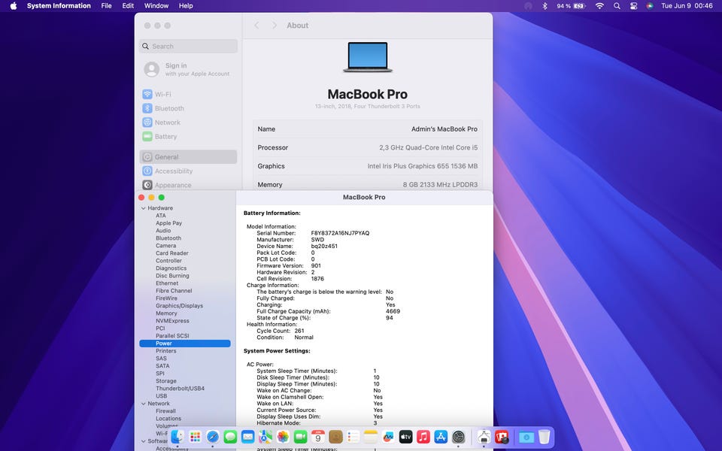
Task: Open the Apple menu
Action: pyautogui.click(x=14, y=6)
